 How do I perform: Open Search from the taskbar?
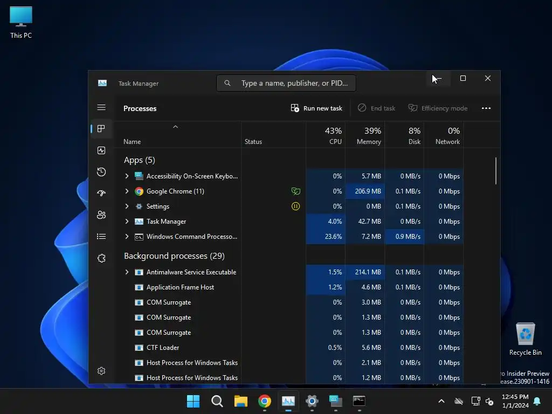tap(217, 401)
